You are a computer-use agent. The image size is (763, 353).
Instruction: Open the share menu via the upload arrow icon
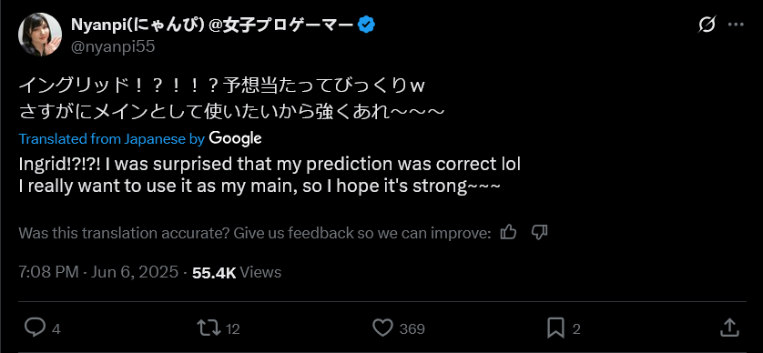click(x=728, y=328)
